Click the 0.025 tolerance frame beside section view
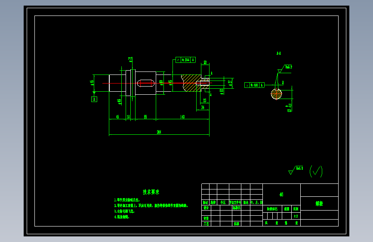 pos(254,85)
